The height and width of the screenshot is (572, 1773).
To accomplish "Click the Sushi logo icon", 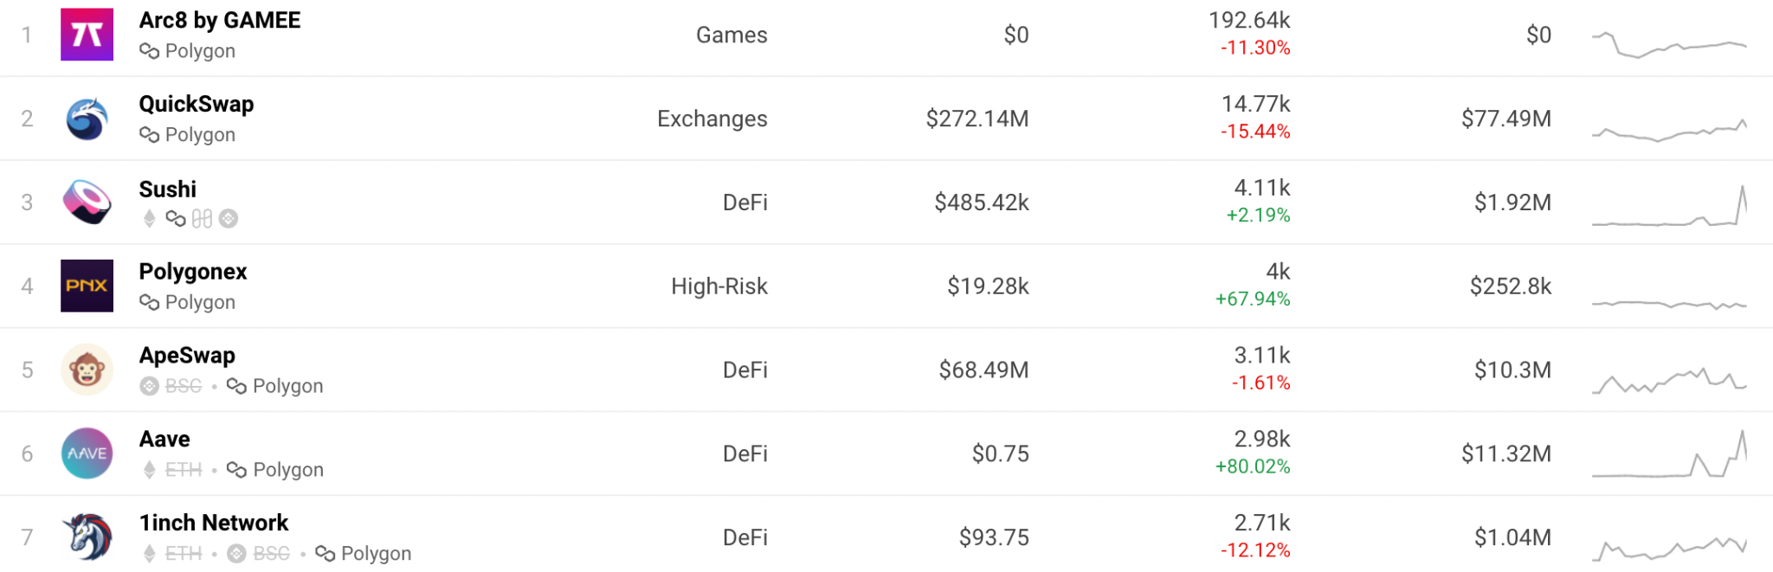I will pyautogui.click(x=87, y=202).
